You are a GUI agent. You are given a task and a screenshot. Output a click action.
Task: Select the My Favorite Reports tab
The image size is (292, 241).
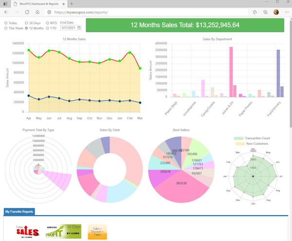pyautogui.click(x=19, y=212)
